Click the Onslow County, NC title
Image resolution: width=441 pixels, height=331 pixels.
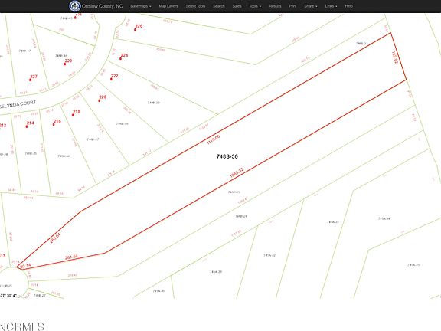pyautogui.click(x=103, y=6)
